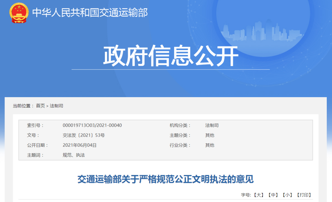332x202 pixels.
Task: Click the 政府信息公开 banner heading
Action: point(171,56)
